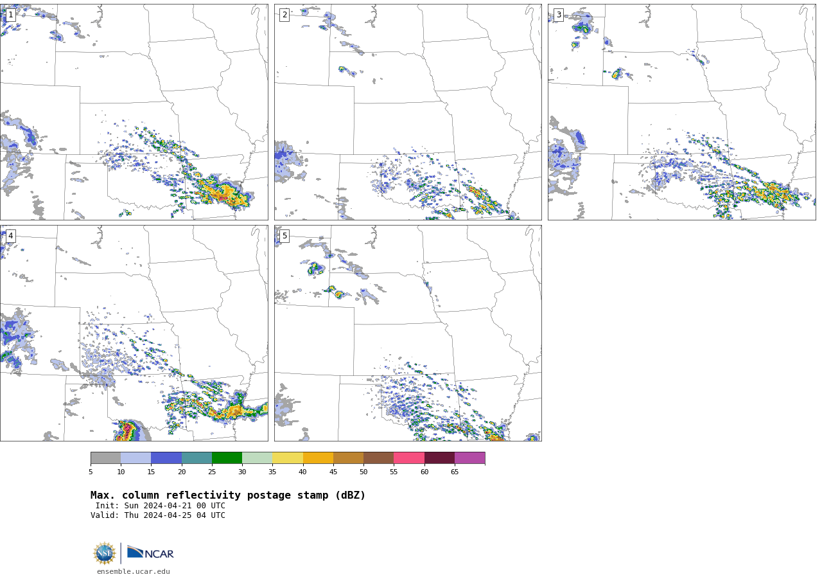Select the pale green 30-35 dBZ swatch
The image size is (822, 579).
(257, 458)
